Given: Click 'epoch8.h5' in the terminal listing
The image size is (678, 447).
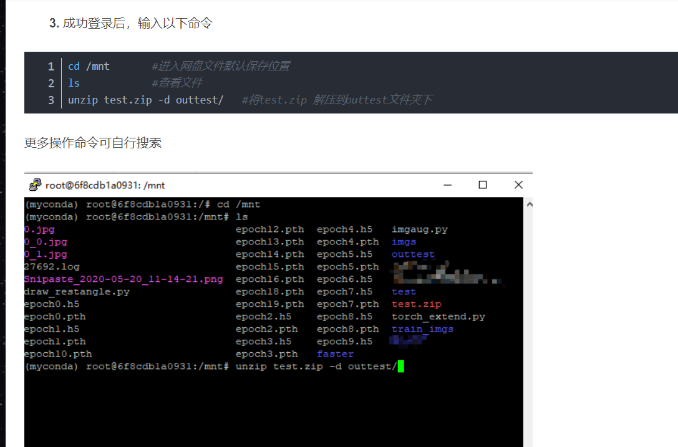Looking at the screenshot, I should point(345,317).
